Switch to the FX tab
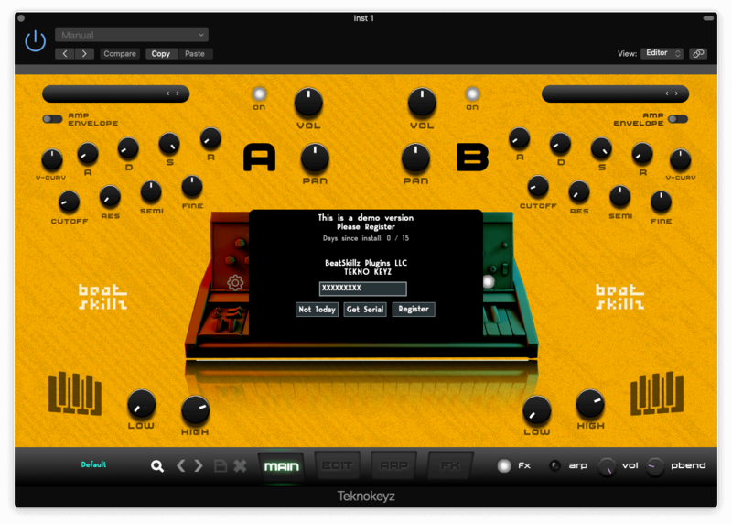Image resolution: width=732 pixels, height=524 pixels. (450, 465)
